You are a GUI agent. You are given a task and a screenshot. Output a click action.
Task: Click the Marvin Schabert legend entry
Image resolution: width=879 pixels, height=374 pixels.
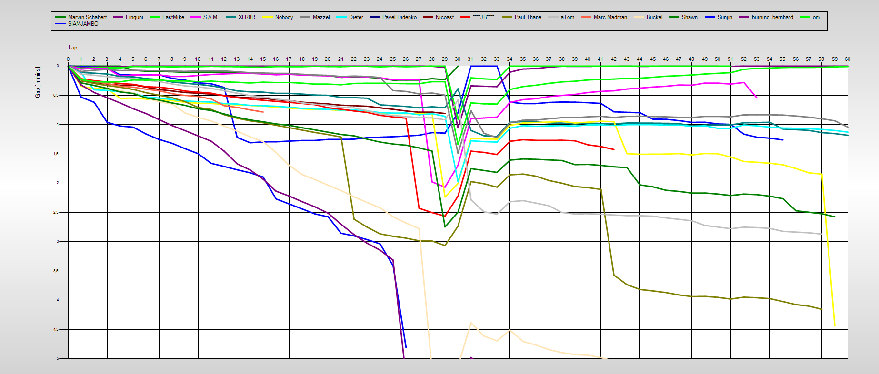tap(87, 17)
